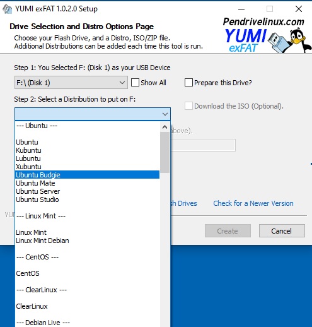
Task: Collapse the distribution selection dropdown arrow
Action: [165, 114]
